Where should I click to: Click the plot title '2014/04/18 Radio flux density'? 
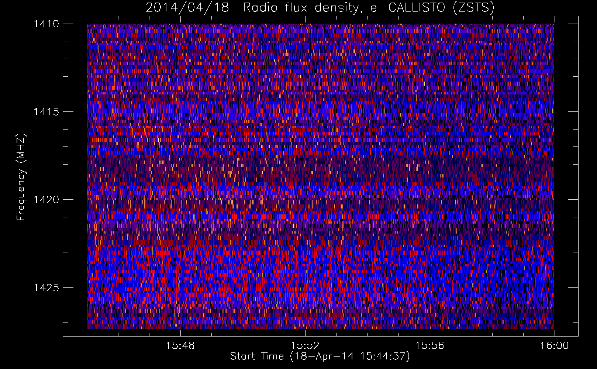tap(320, 8)
